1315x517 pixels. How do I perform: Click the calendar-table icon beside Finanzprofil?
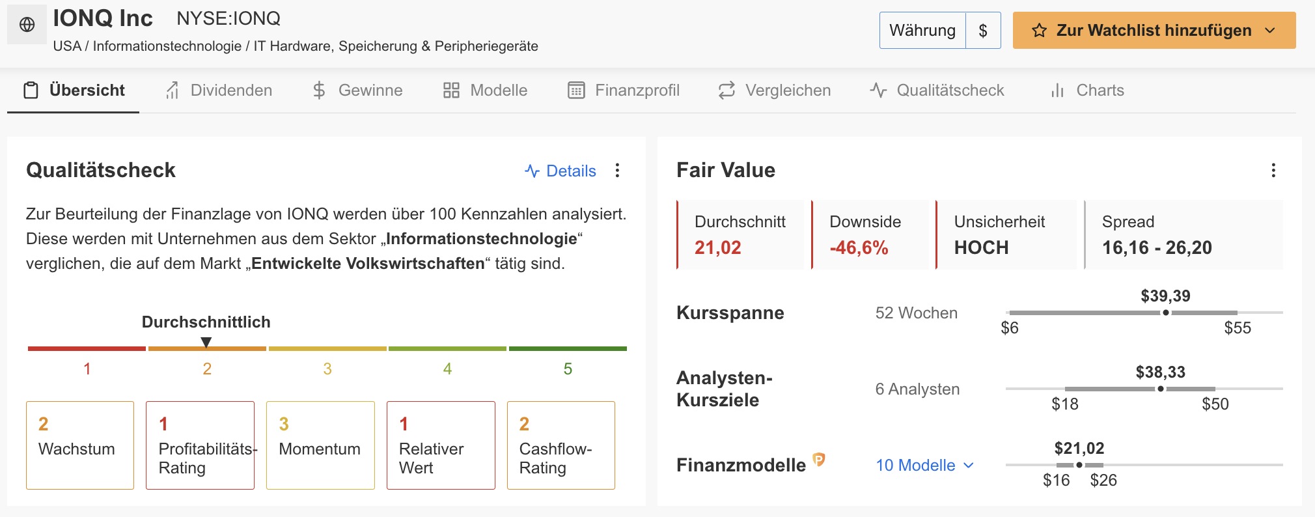pyautogui.click(x=576, y=91)
